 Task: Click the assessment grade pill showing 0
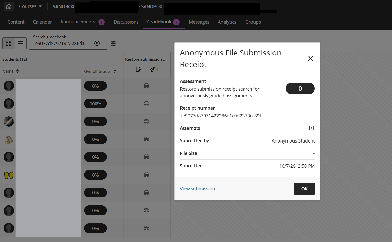click(300, 89)
